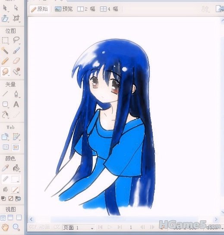Expand the 页面 1 page dropdown
The height and width of the screenshot is (235, 224).
[x=79, y=228]
